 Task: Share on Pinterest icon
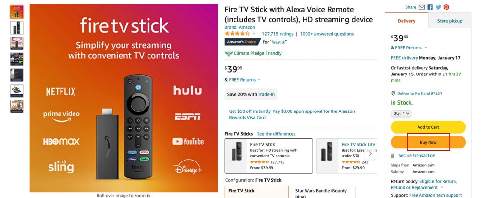(446, 7)
